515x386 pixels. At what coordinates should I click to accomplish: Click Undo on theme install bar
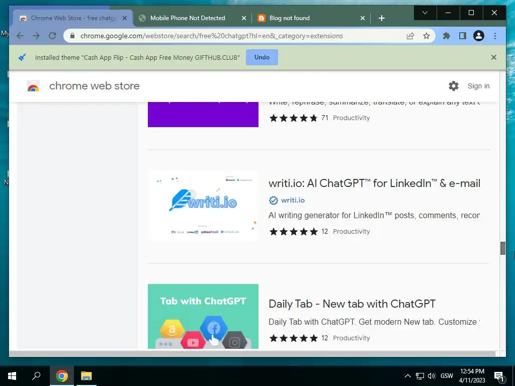pos(262,57)
